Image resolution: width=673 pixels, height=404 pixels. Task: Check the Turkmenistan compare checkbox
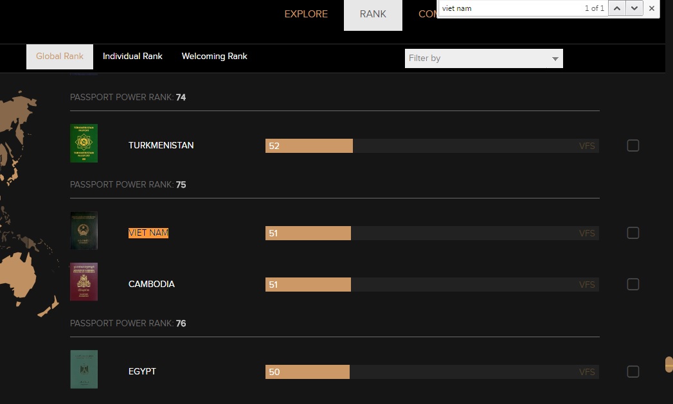pyautogui.click(x=633, y=146)
